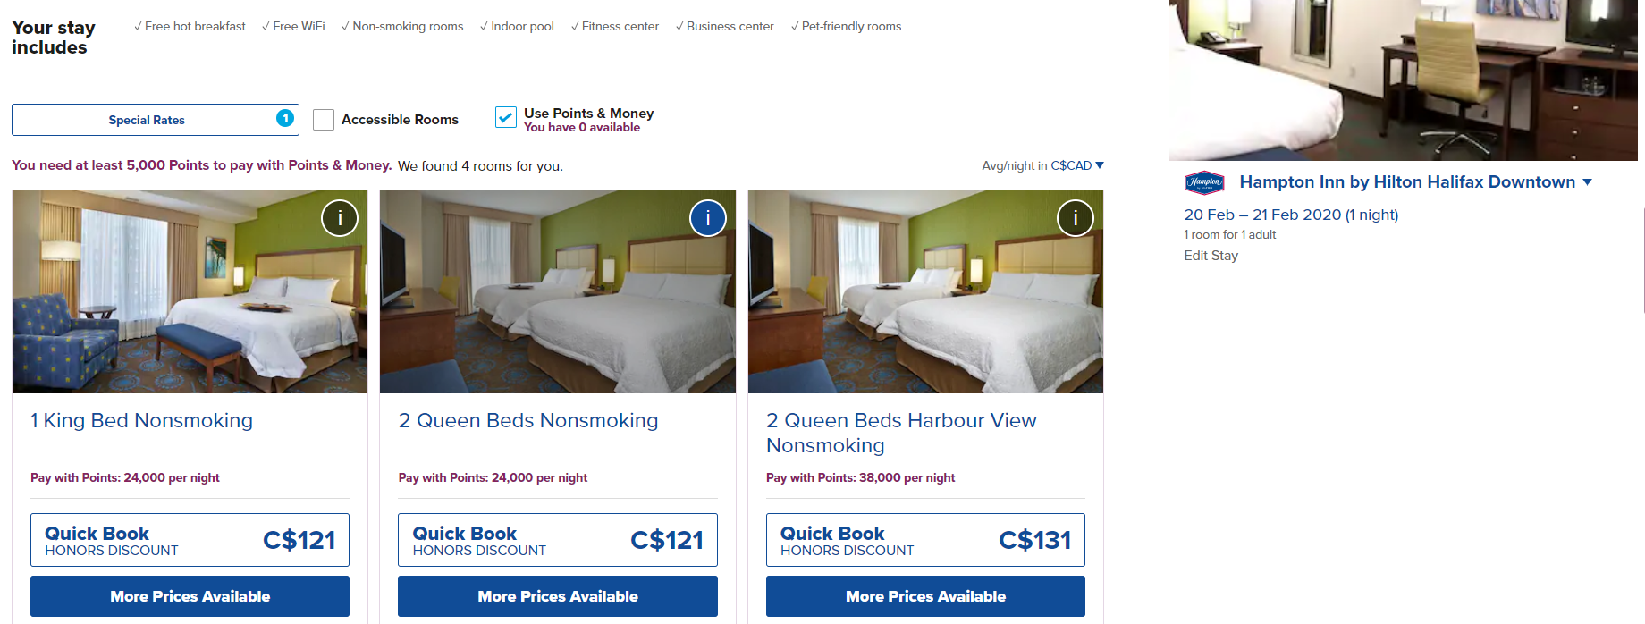Click info icon on 2 Queen Beds room
The image size is (1645, 624).
point(707,218)
